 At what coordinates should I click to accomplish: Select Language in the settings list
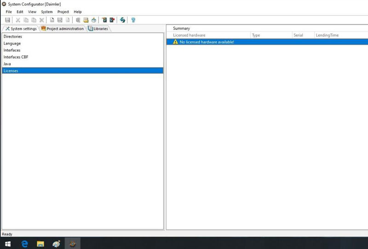(82, 43)
